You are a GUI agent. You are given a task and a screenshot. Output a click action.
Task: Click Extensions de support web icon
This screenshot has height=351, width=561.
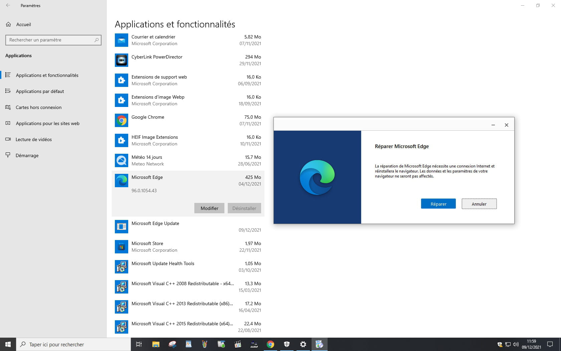pyautogui.click(x=122, y=80)
